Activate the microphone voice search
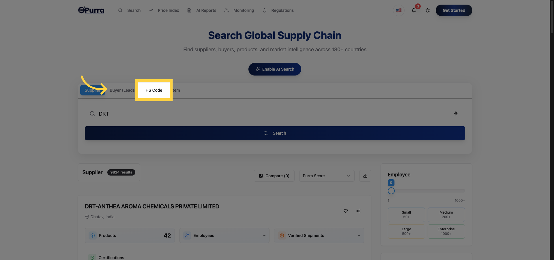The height and width of the screenshot is (260, 554). (x=456, y=114)
